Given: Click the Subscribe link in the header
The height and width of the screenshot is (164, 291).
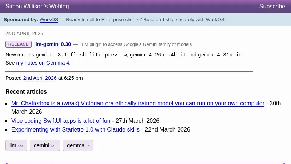Looking at the screenshot, I should click(272, 7).
